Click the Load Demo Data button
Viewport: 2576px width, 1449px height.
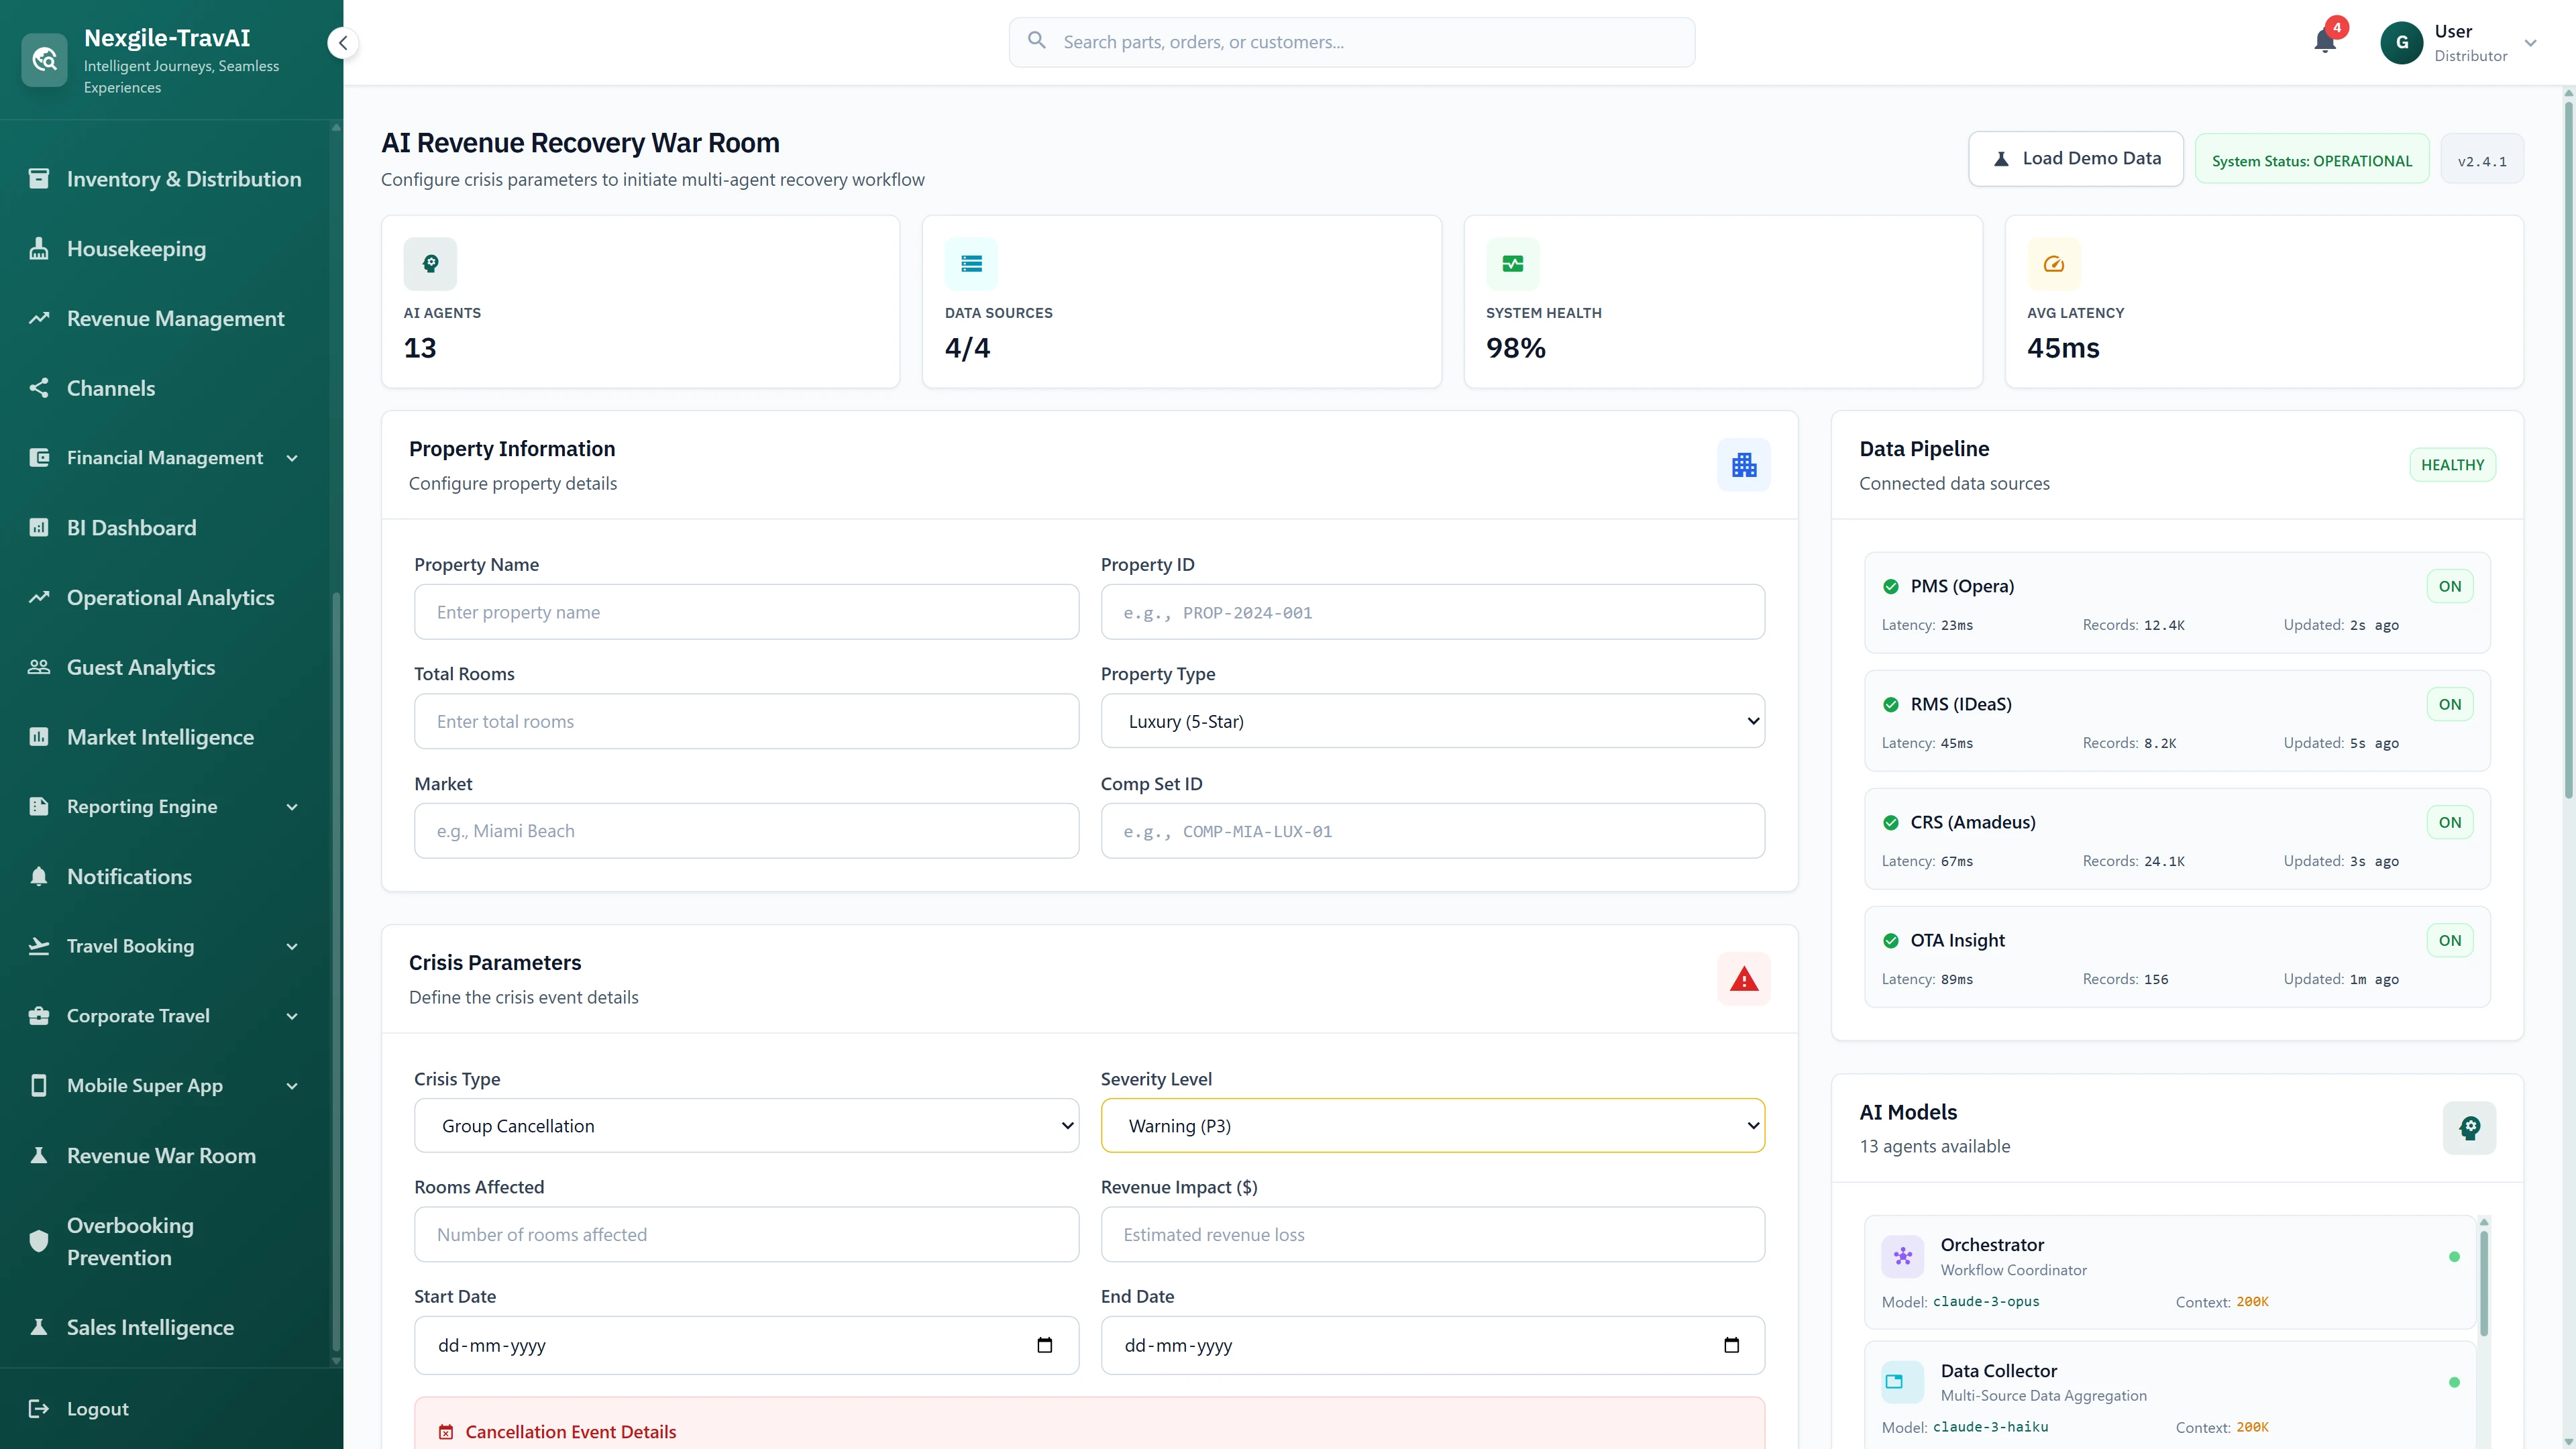pyautogui.click(x=2075, y=158)
